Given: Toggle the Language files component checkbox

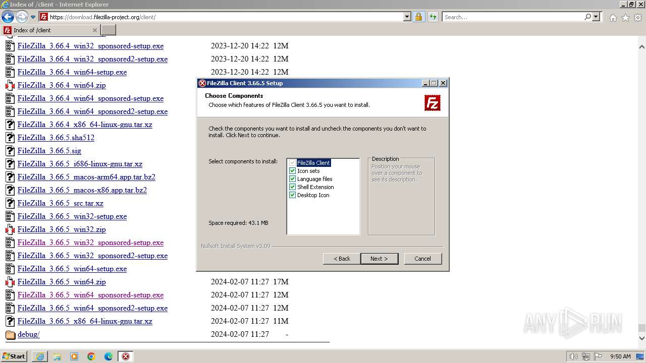Looking at the screenshot, I should 292,179.
